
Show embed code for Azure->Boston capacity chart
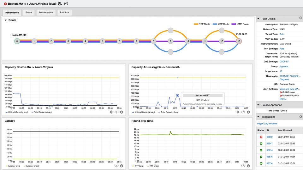(x=243, y=112)
